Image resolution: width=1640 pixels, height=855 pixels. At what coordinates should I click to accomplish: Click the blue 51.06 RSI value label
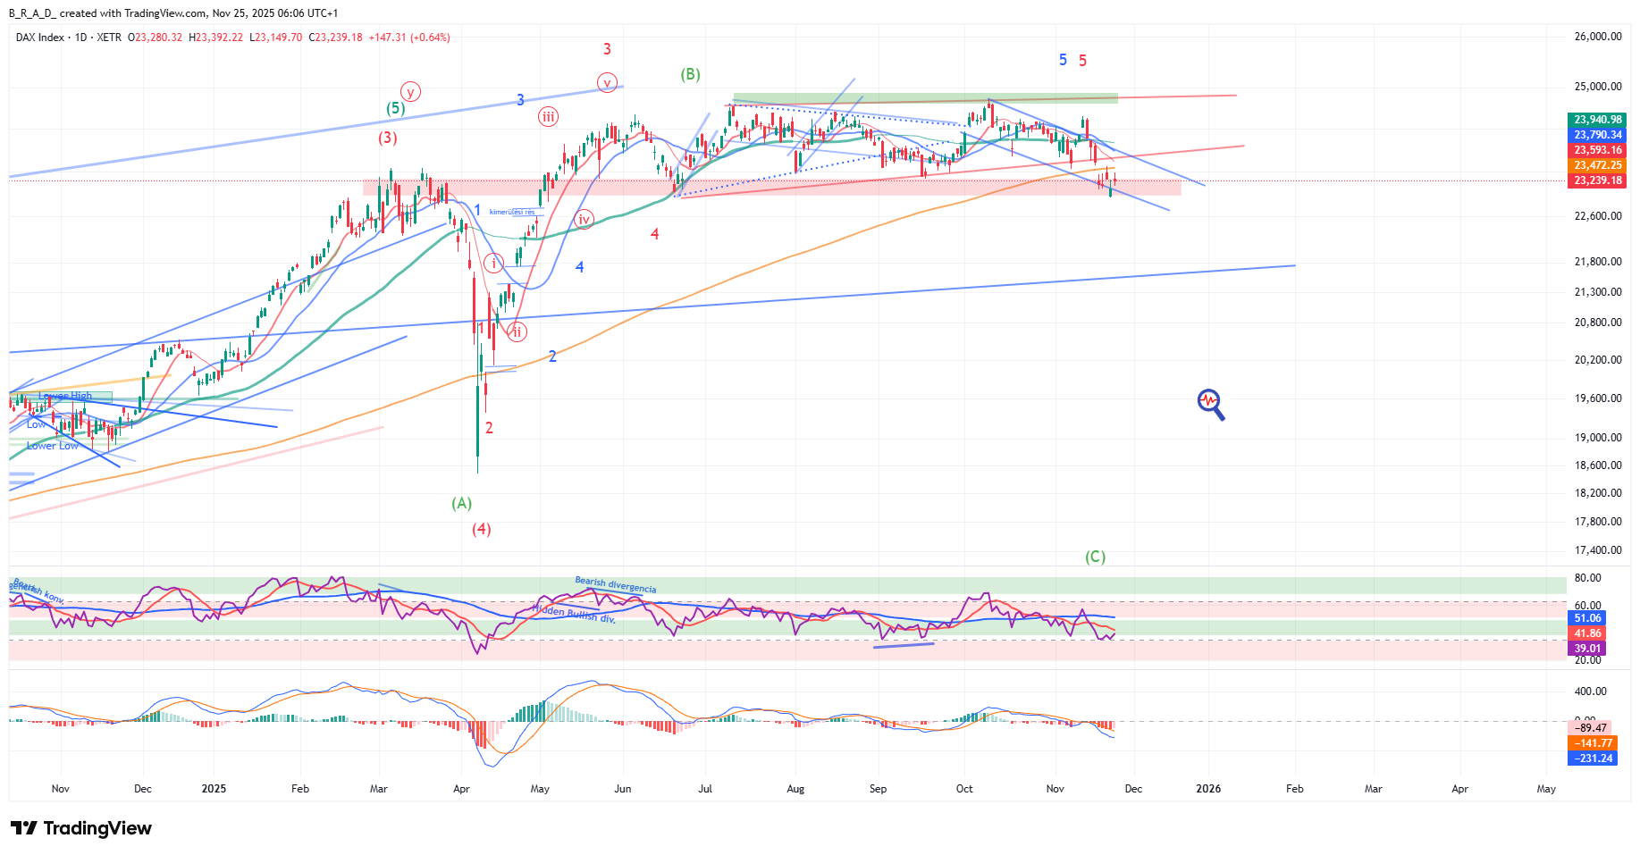pyautogui.click(x=1587, y=618)
